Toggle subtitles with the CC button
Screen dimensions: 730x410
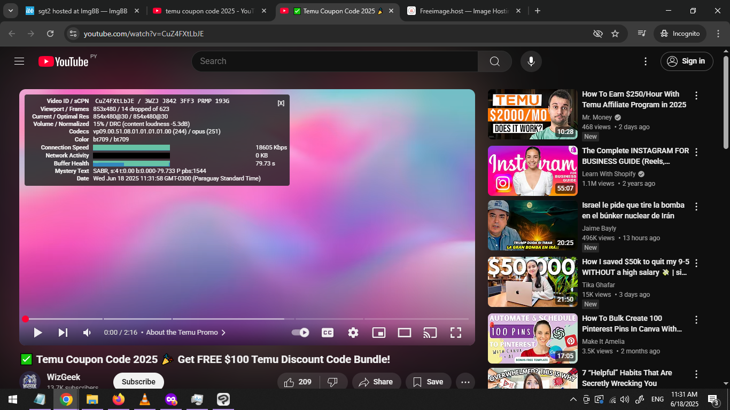[x=328, y=333]
